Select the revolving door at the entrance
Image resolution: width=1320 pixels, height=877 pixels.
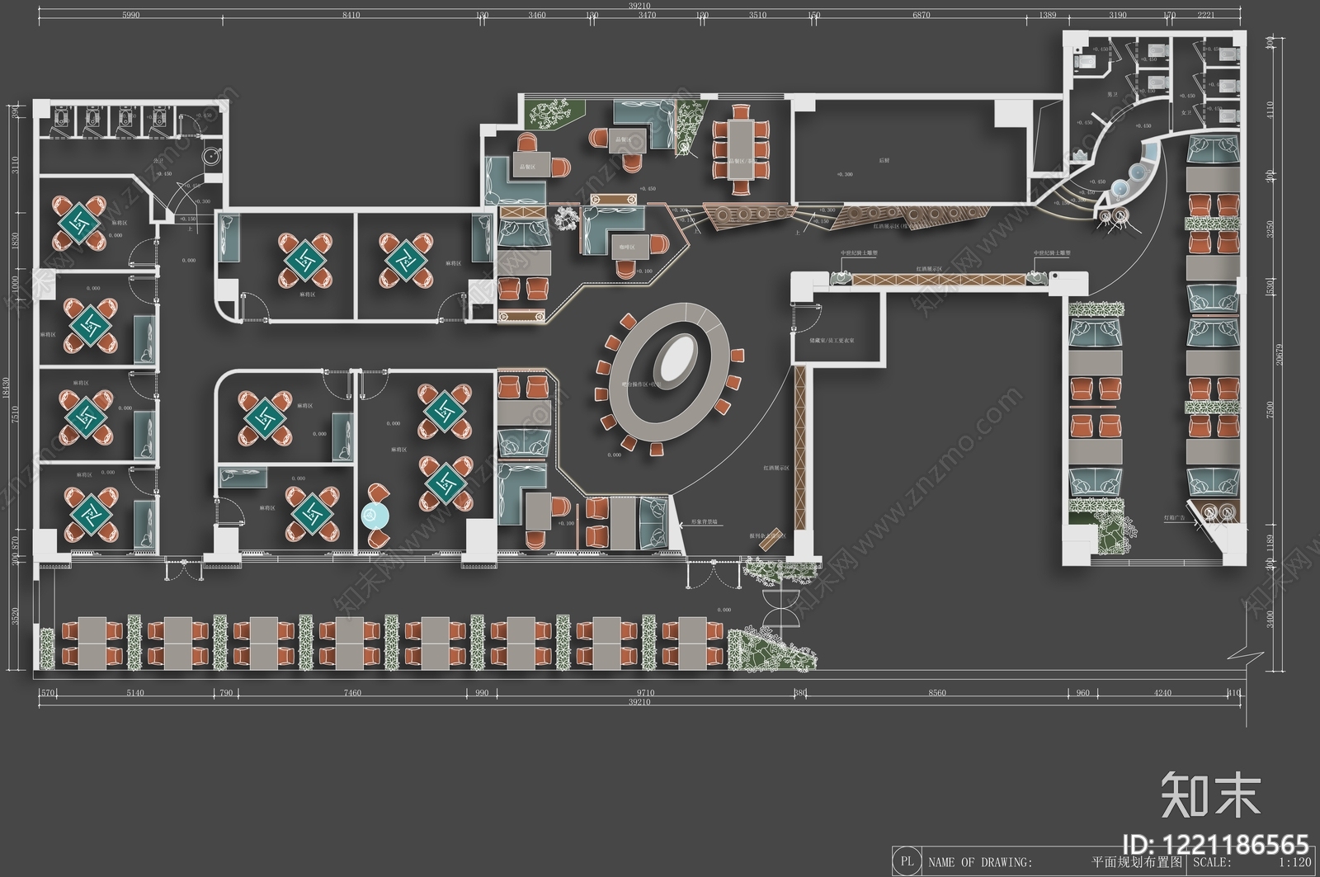[x=781, y=609]
